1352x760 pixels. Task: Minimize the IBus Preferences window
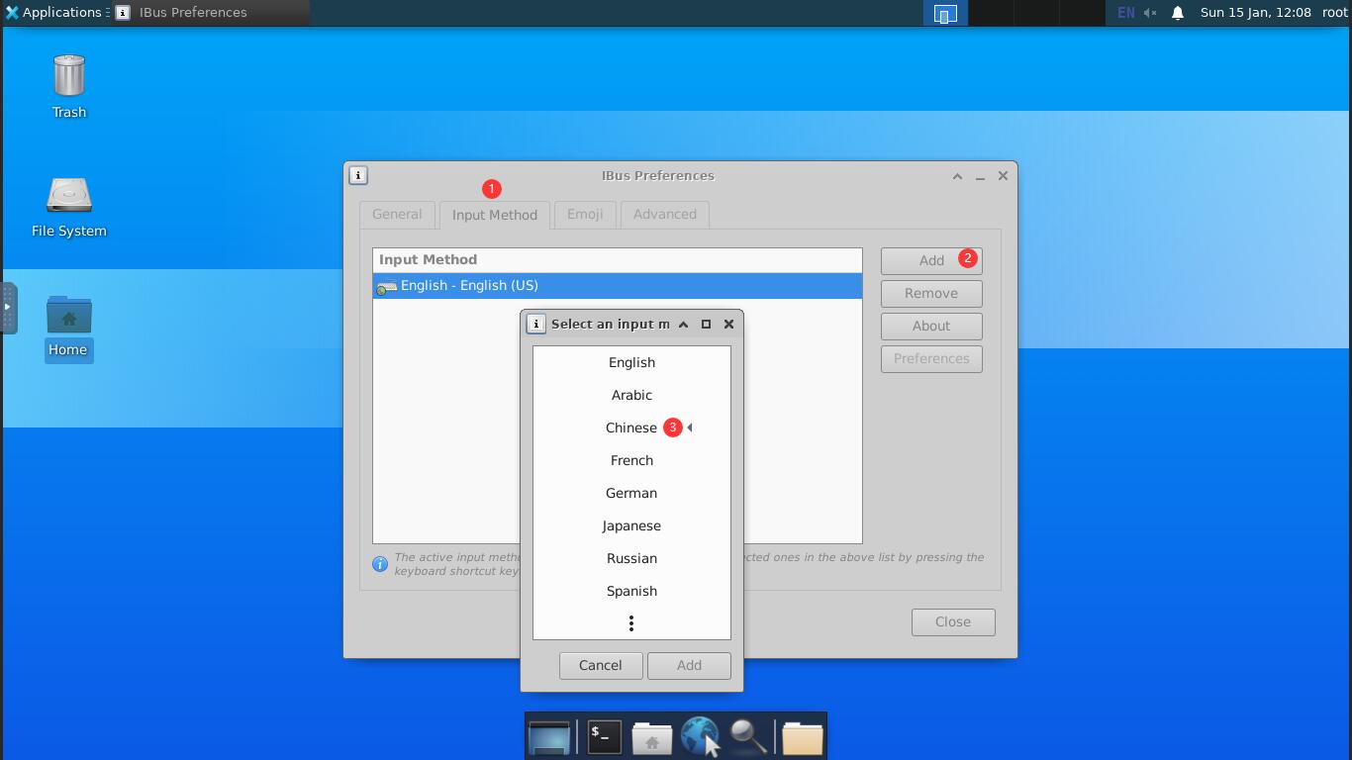(x=980, y=176)
